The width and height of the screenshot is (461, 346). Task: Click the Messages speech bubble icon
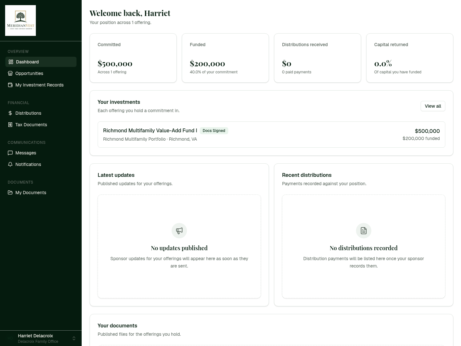click(x=10, y=153)
